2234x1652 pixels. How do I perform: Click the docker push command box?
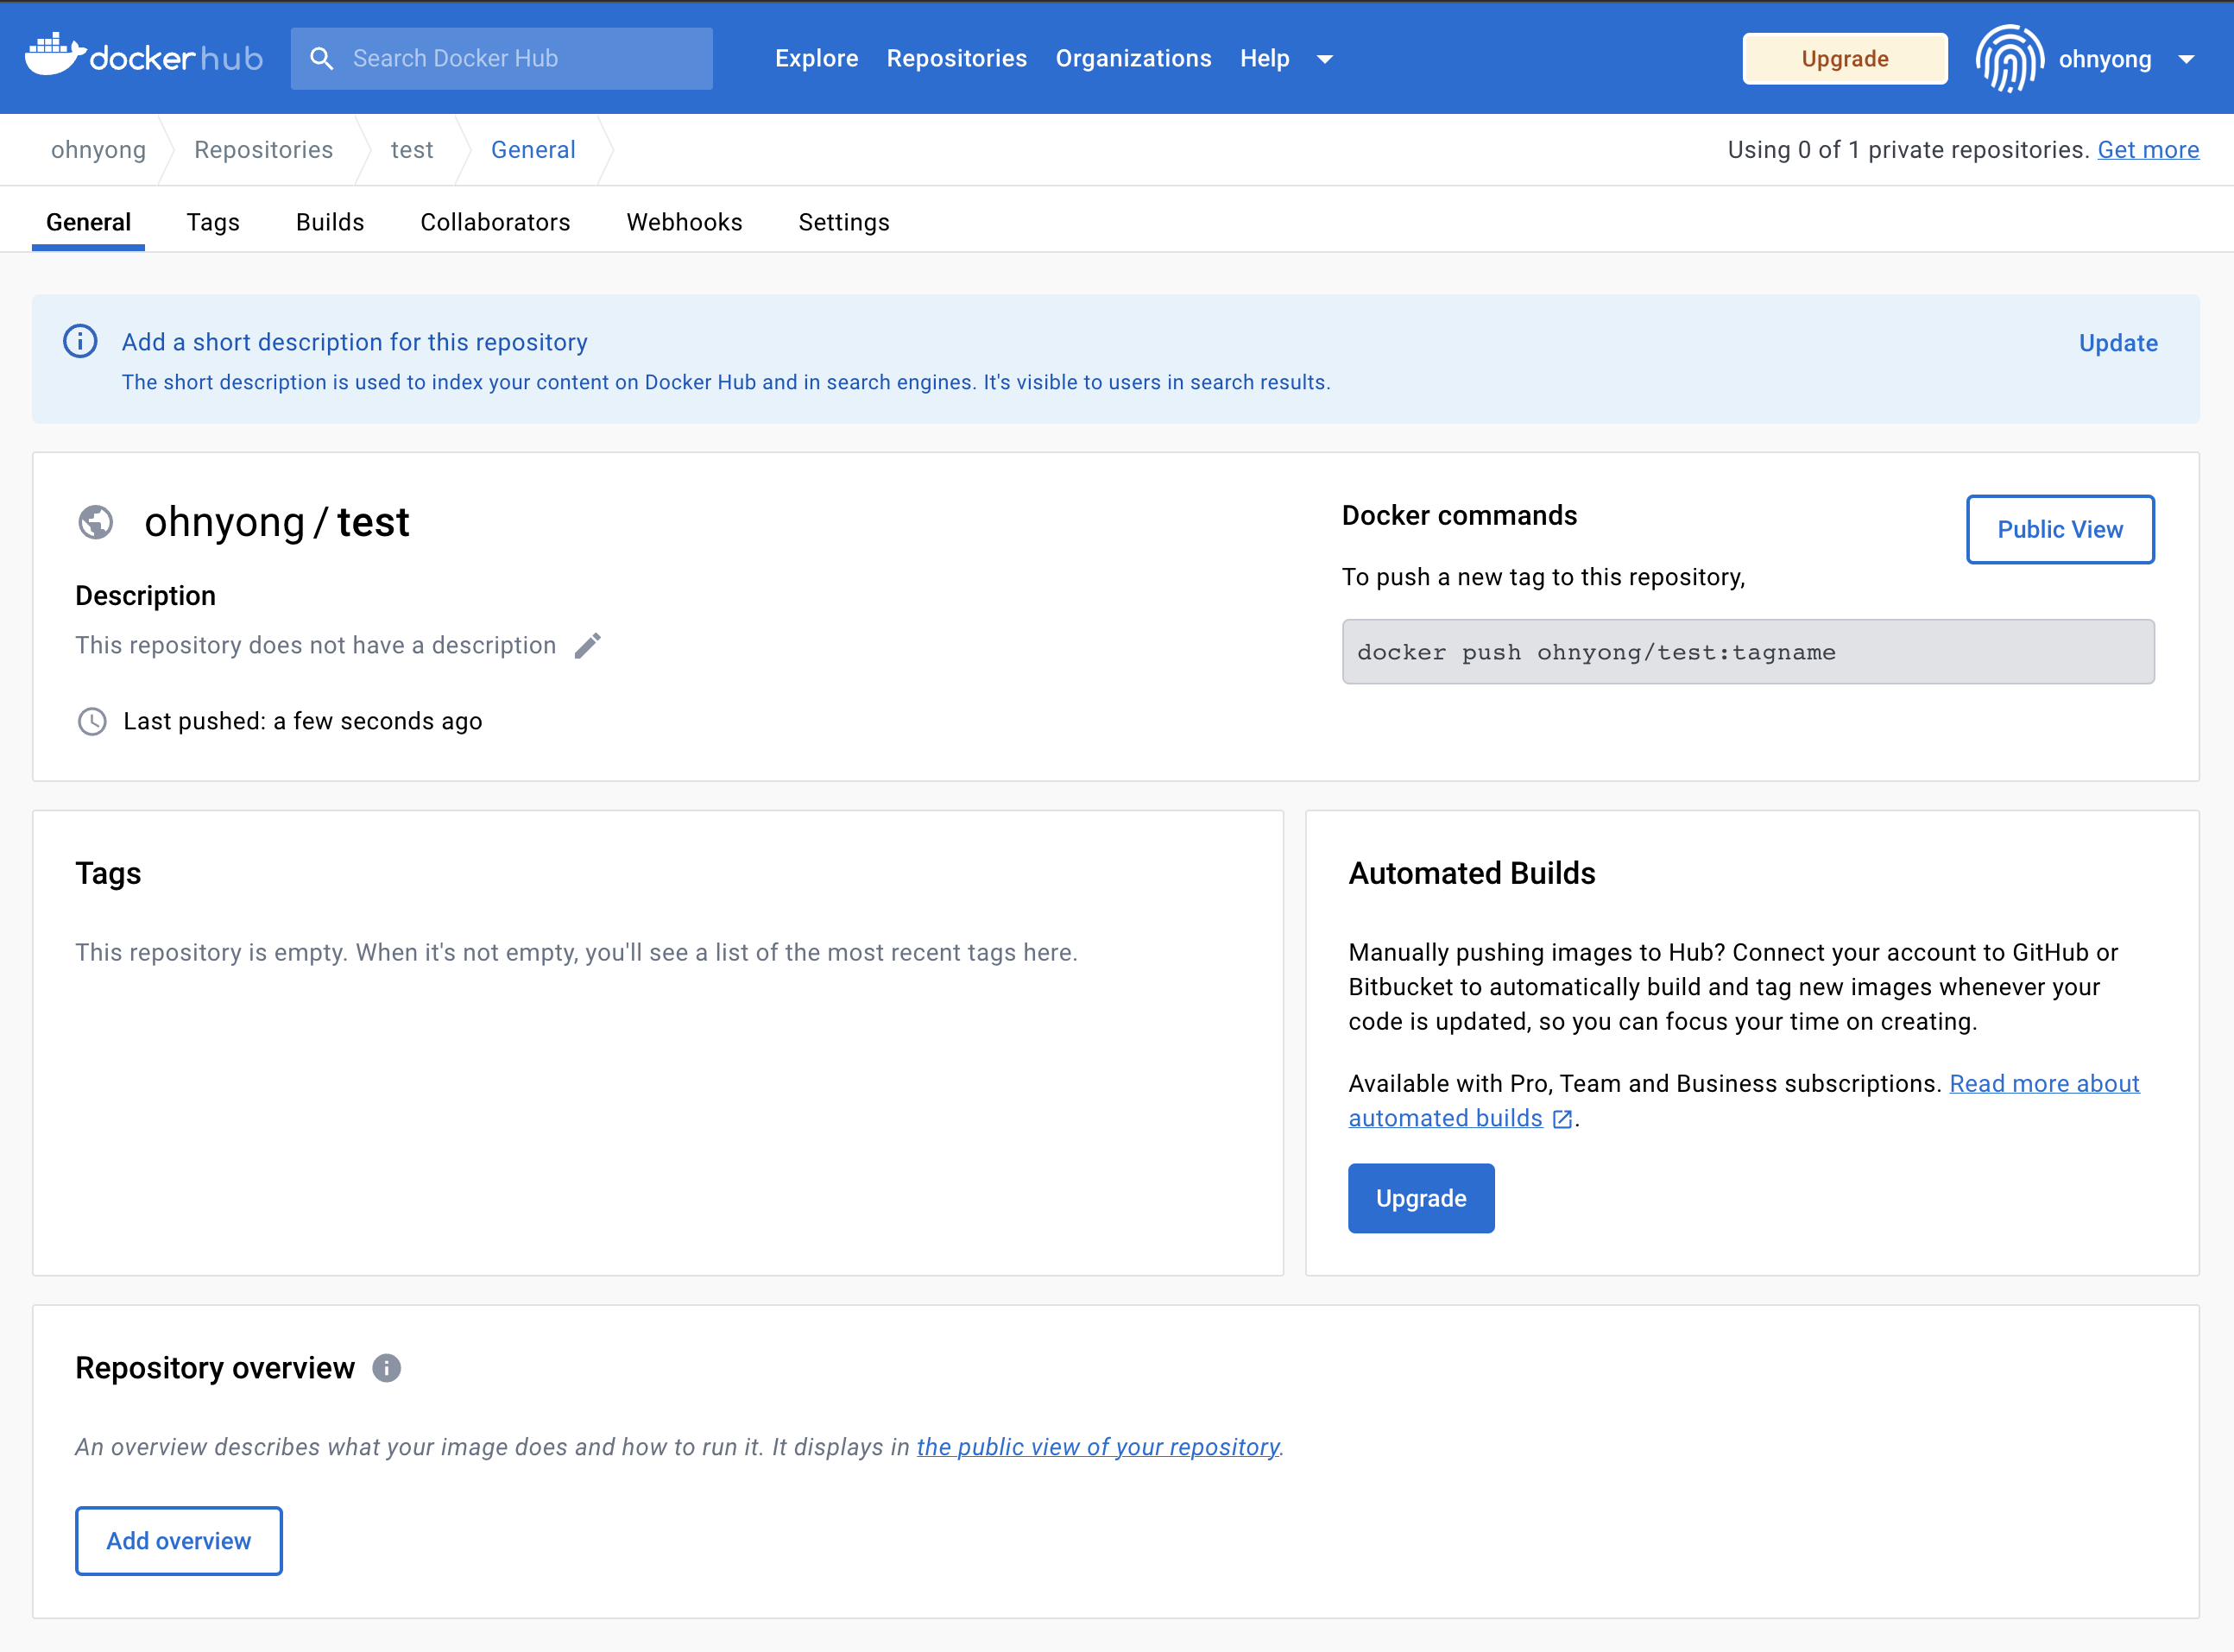[1747, 652]
